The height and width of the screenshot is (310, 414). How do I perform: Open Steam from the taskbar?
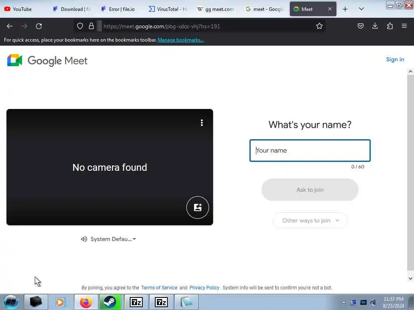tap(110, 302)
